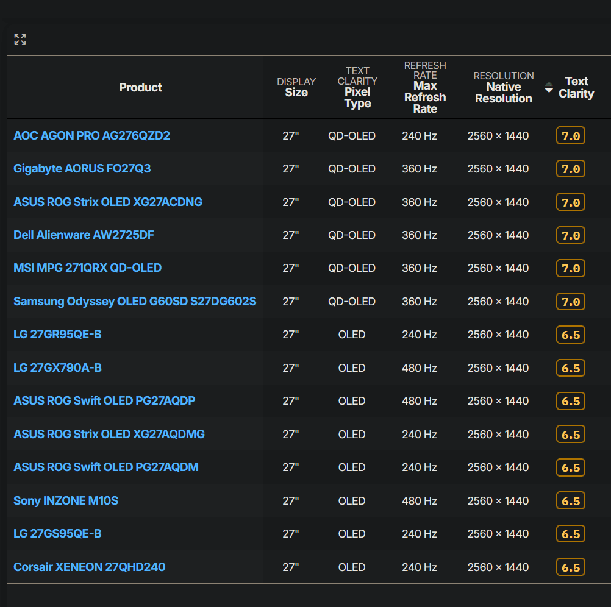
Task: Open Samsung Odyssey OLED G60SD S27DG602S link
Action: (x=135, y=301)
